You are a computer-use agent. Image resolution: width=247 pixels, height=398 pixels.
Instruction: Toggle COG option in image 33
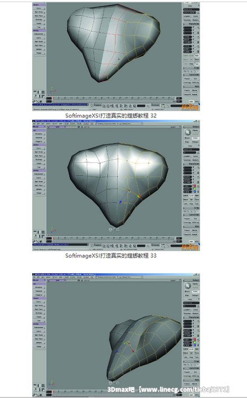[x=186, y=204]
